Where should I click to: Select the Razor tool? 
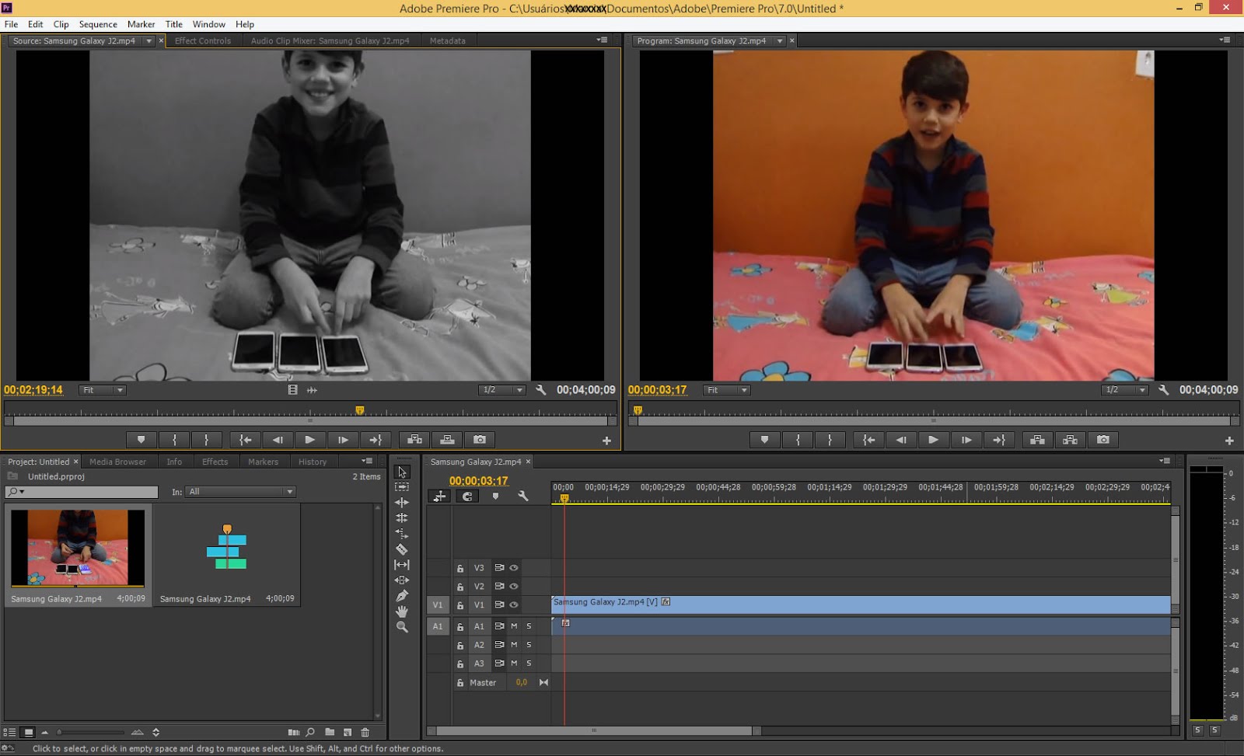[402, 549]
